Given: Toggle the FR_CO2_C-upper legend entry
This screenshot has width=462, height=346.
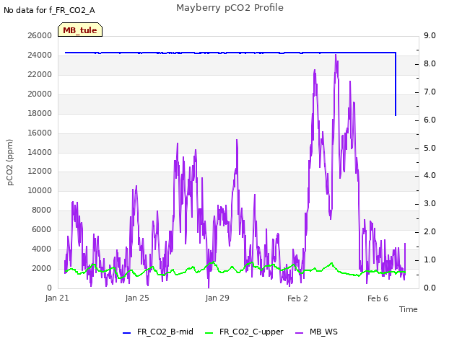Looking at the screenshot, I should [244, 332].
